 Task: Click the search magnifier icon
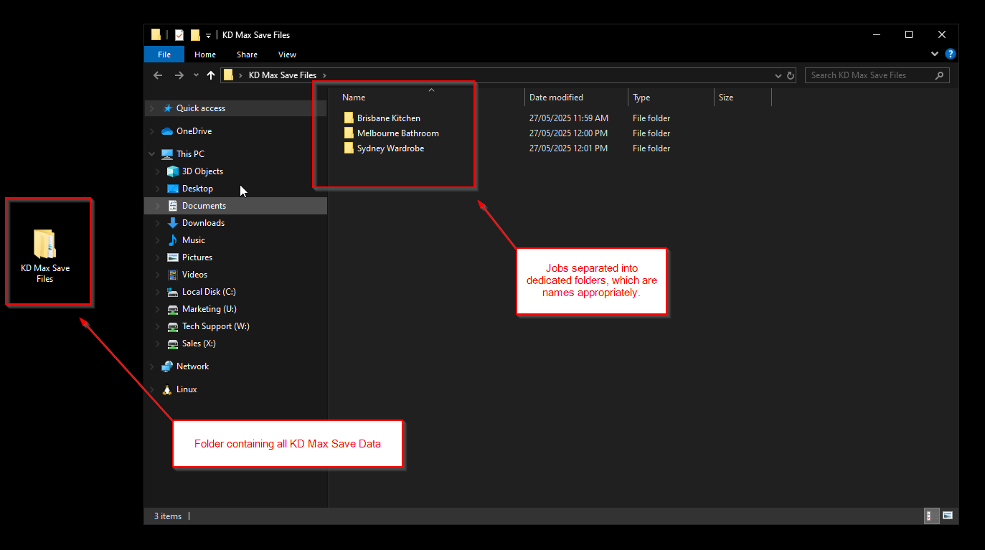tap(939, 75)
